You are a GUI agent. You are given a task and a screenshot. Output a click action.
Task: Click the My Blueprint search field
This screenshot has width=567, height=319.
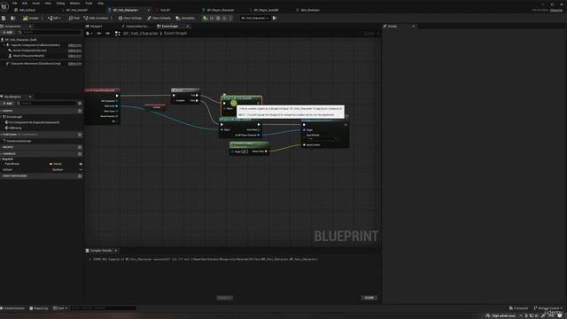point(48,104)
